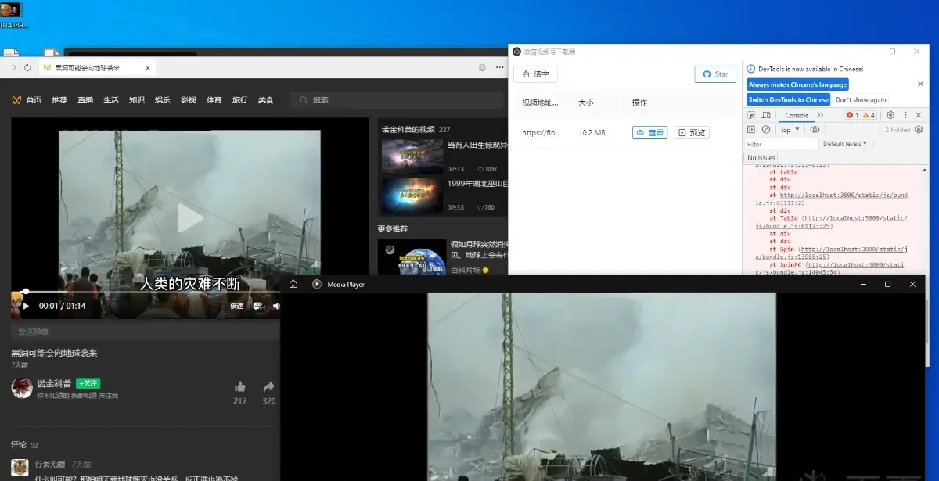Click the site logo next to 首页
The height and width of the screenshot is (481, 939).
[x=16, y=100]
